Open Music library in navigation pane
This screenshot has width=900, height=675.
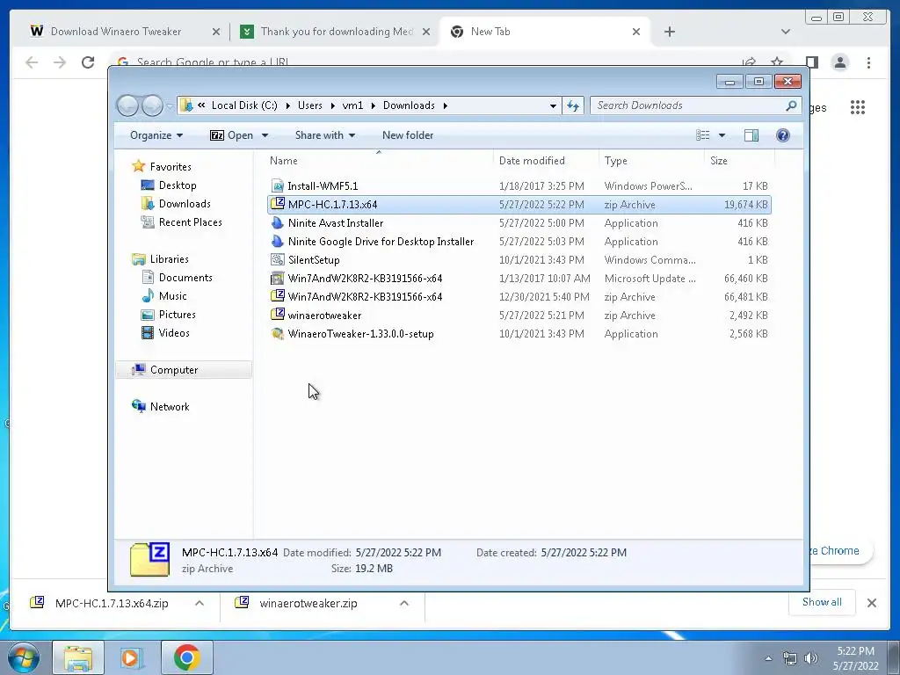pos(172,296)
